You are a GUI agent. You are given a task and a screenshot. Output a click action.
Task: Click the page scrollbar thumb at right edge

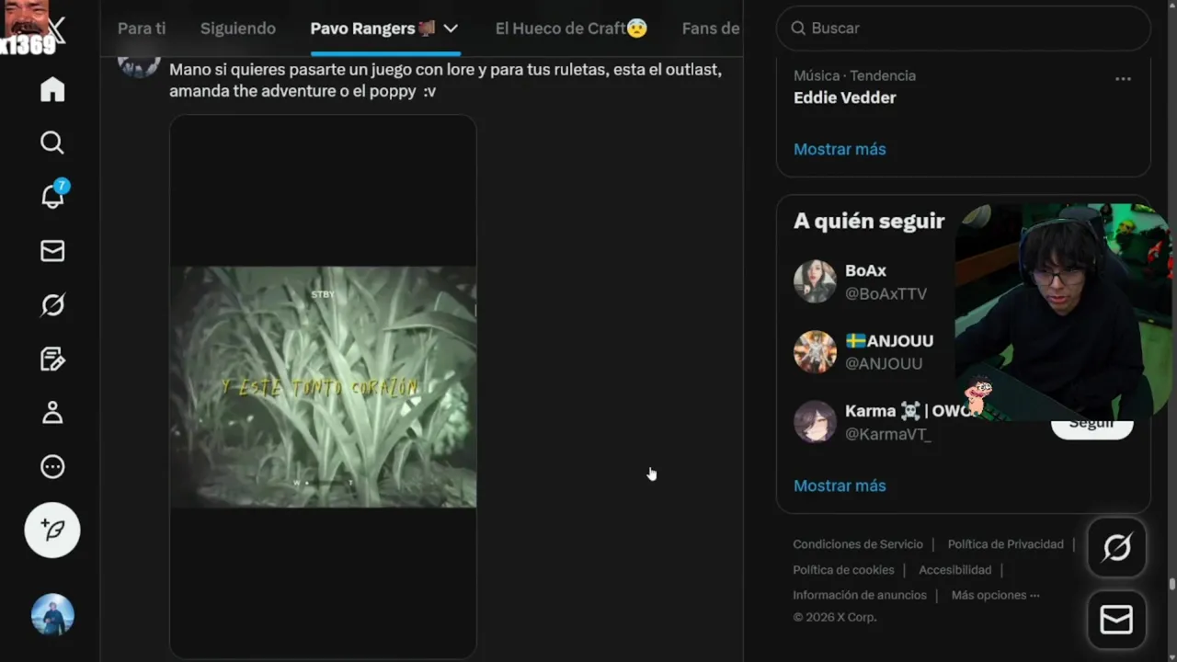coord(1171,585)
